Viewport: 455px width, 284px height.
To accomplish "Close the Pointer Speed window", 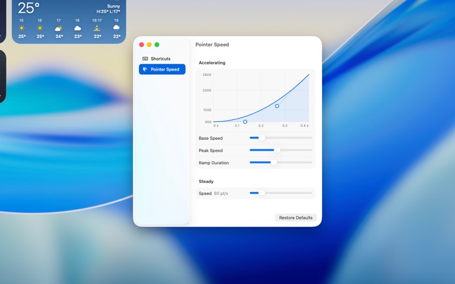I will [x=142, y=45].
